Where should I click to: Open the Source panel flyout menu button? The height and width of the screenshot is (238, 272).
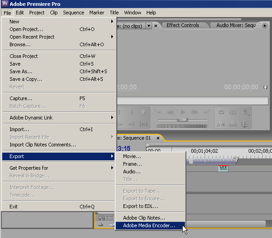click(x=265, y=26)
